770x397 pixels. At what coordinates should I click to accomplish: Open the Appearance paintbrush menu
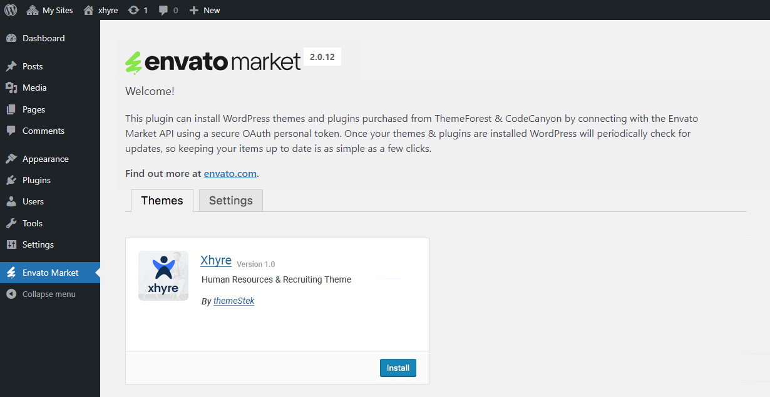coord(45,159)
